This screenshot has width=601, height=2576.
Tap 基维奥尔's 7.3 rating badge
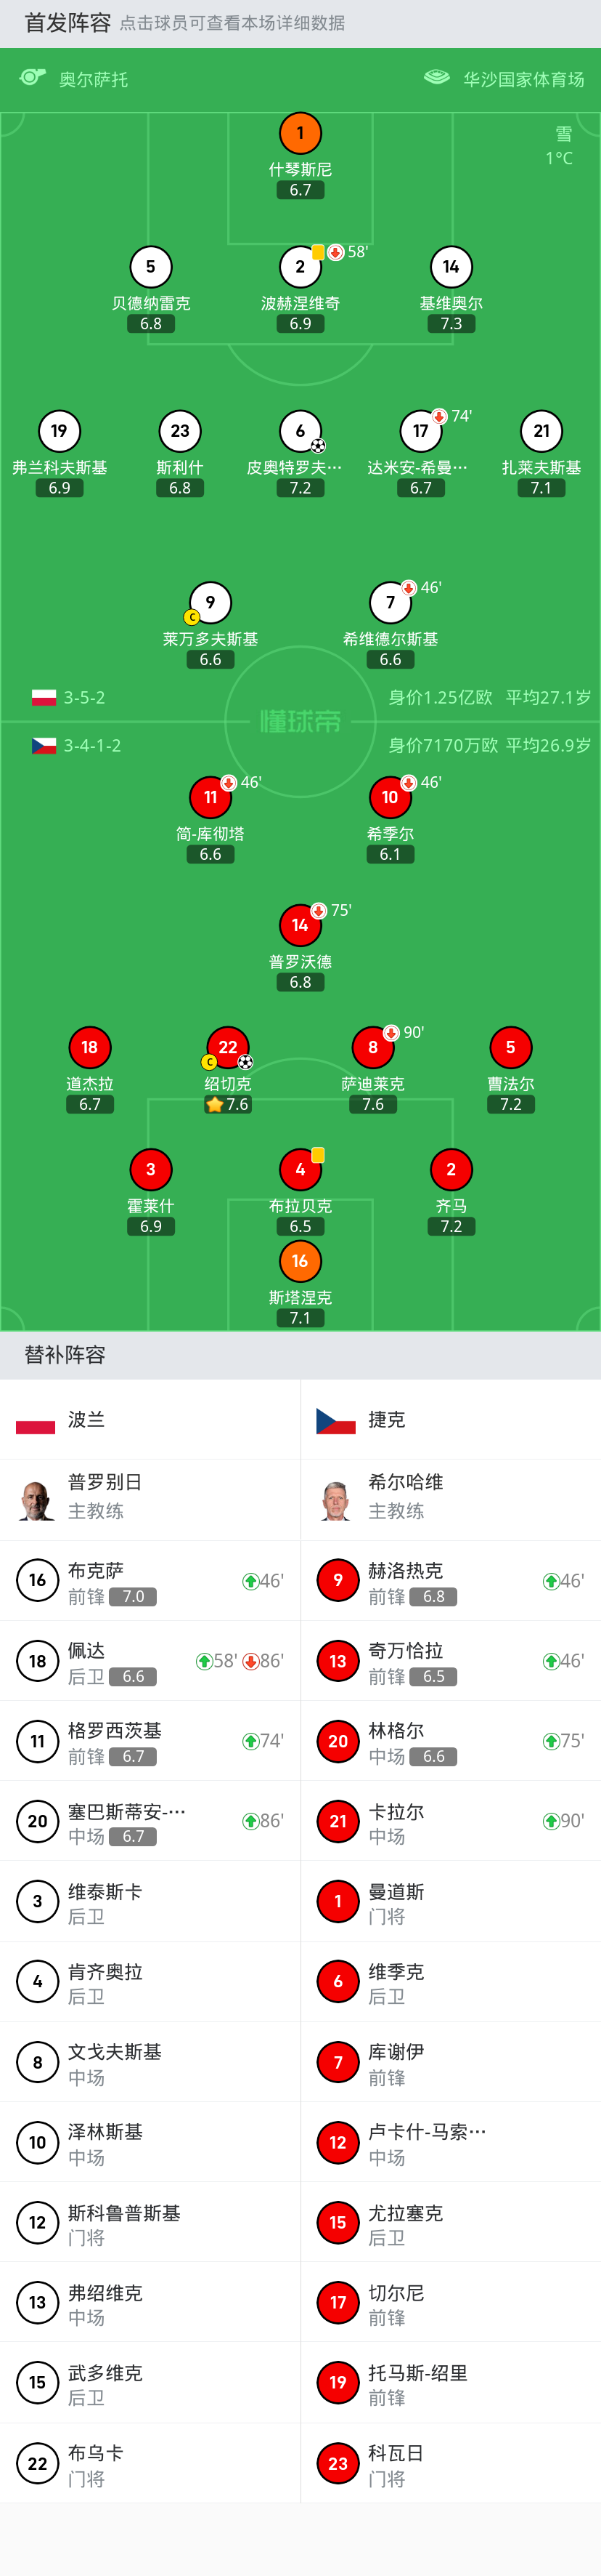pos(451,323)
